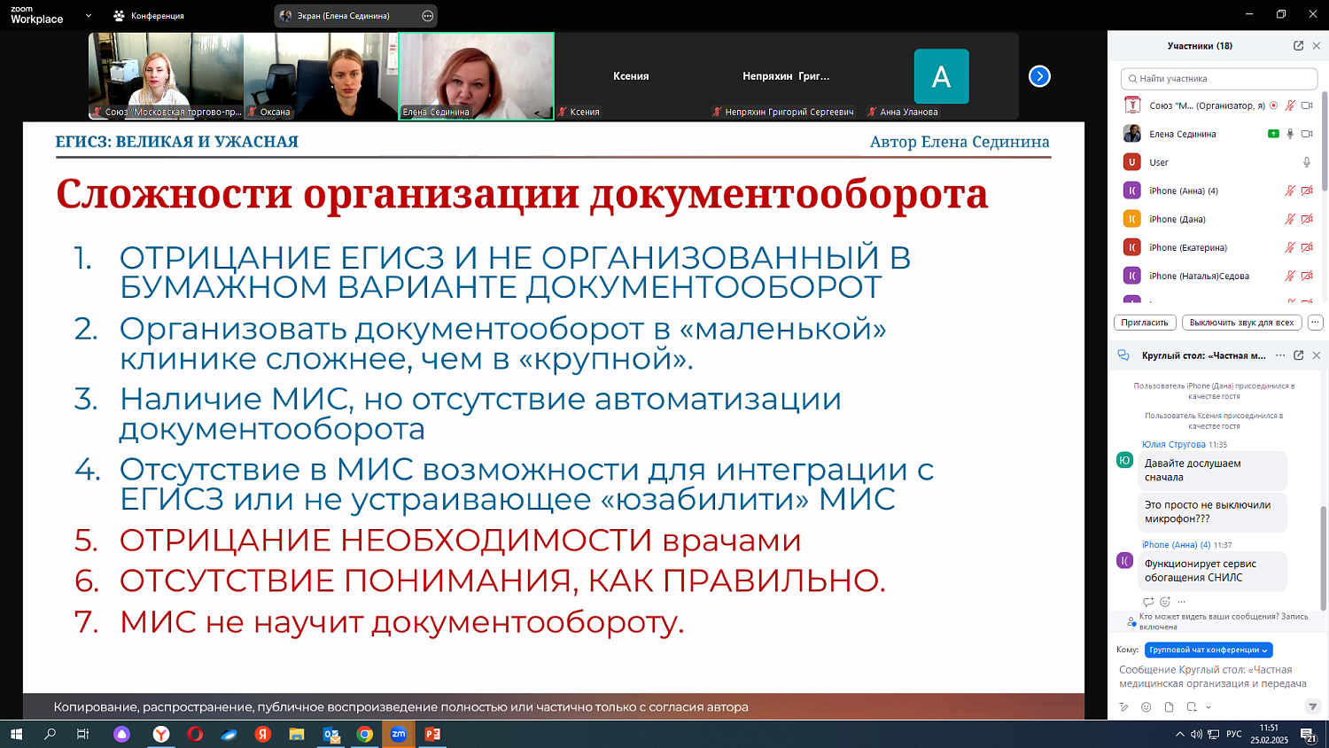Attach a file using the chat file icon
1329x748 pixels.
click(x=1169, y=706)
